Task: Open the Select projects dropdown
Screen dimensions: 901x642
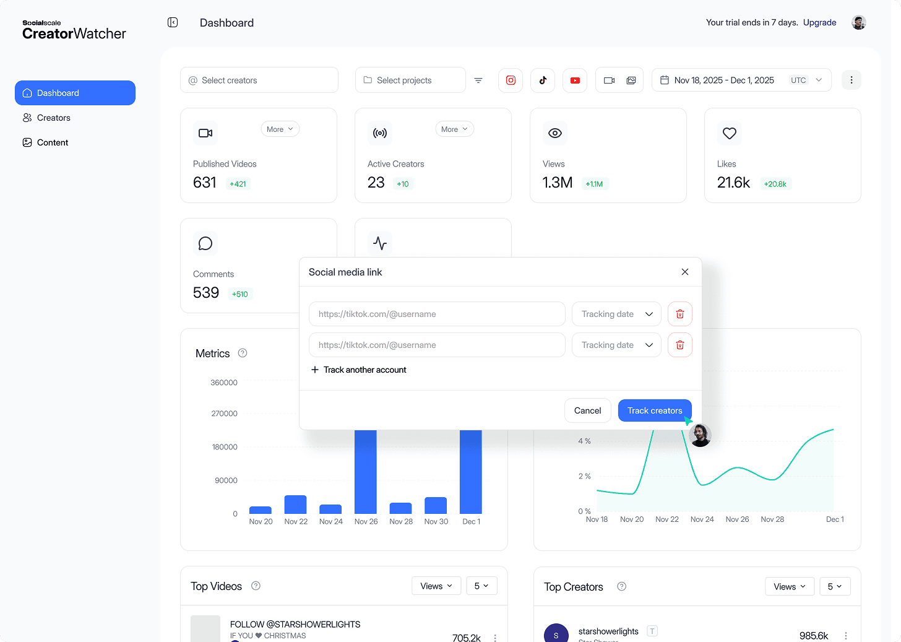Action: (x=410, y=80)
